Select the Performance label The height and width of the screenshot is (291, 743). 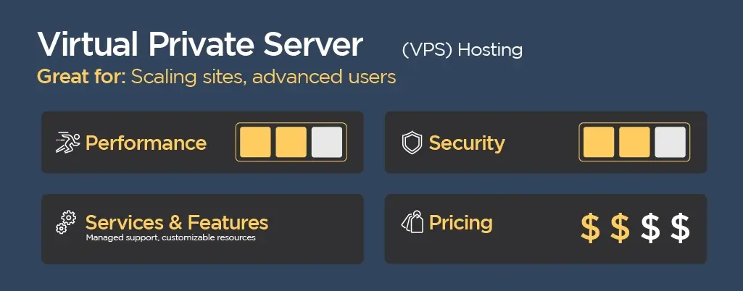pyautogui.click(x=146, y=143)
